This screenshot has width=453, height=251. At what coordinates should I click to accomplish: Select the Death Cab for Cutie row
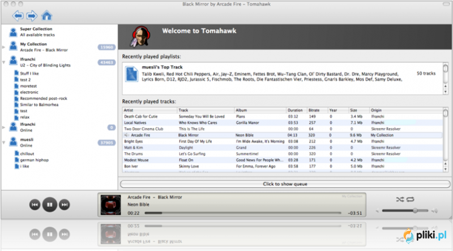pos(283,117)
